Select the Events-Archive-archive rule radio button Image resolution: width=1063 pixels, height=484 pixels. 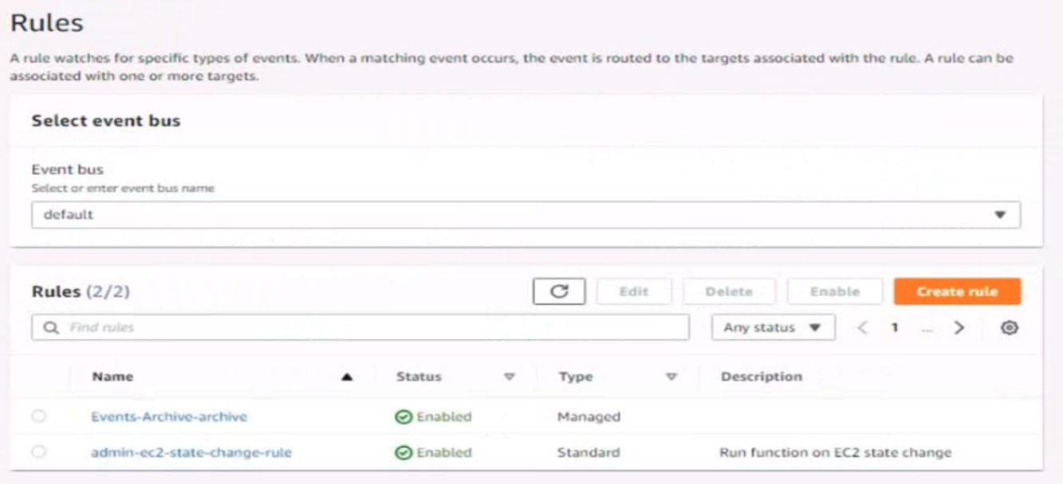pos(39,416)
